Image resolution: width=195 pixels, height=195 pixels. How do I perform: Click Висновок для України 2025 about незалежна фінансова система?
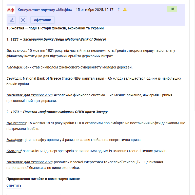pyautogui.click(x=29, y=95)
